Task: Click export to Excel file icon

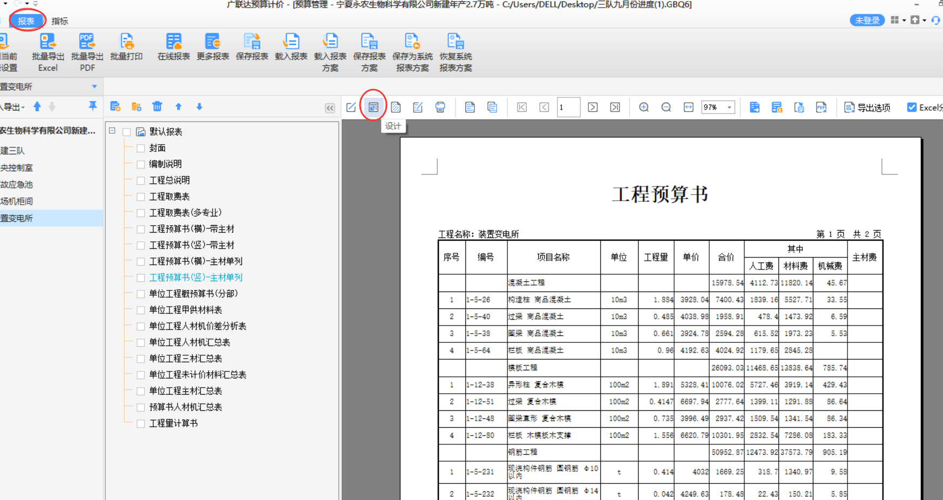Action: click(777, 107)
